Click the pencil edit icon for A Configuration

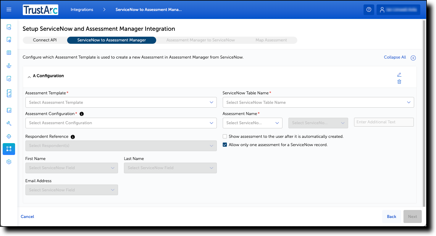pos(399,75)
